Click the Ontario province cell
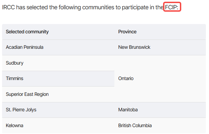Viewport: 209px width, 134px height. pyautogui.click(x=160, y=79)
